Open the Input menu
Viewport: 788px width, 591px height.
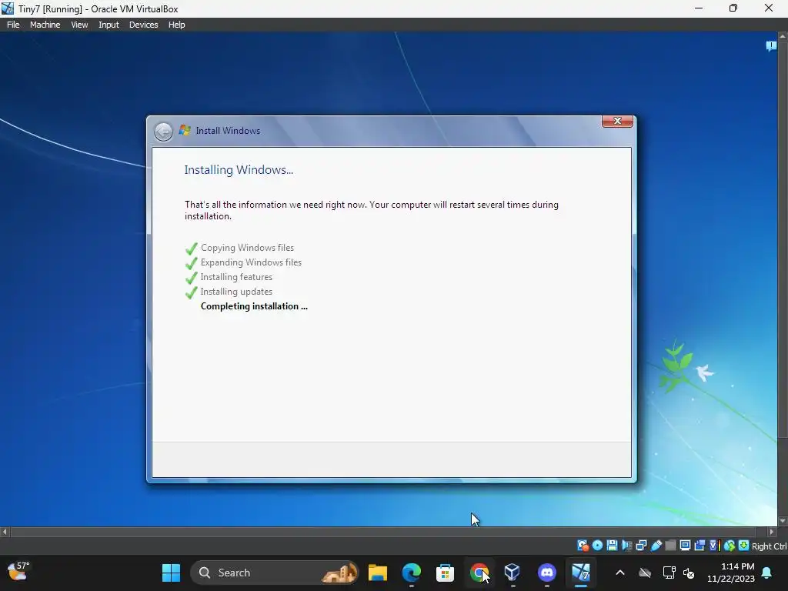click(109, 25)
